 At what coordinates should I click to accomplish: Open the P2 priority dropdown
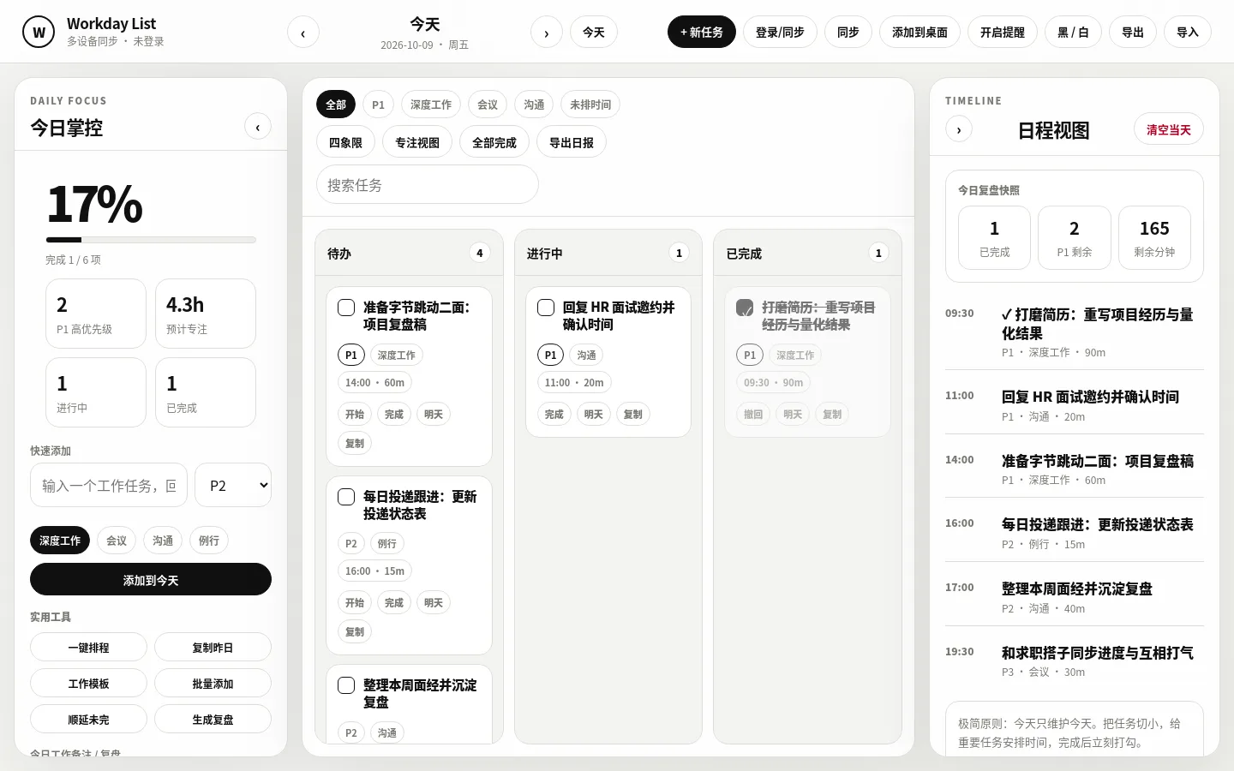[x=233, y=485]
